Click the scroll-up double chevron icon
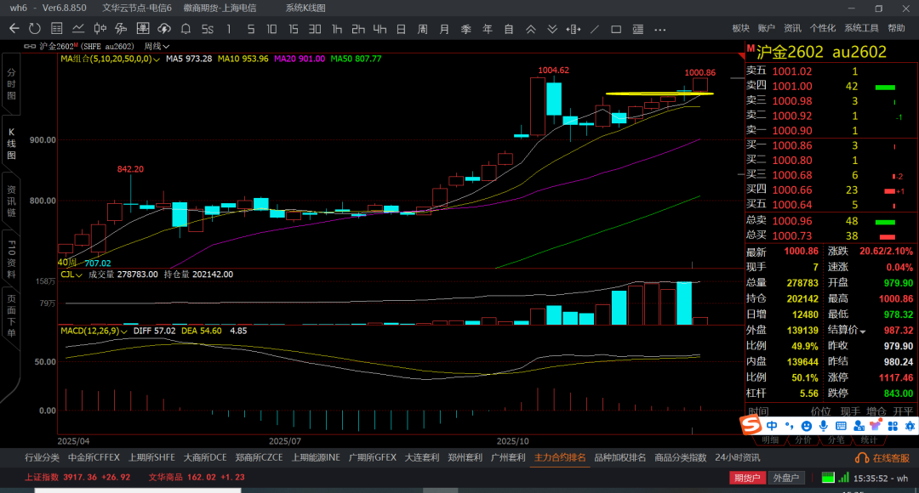The height and width of the screenshot is (493, 919). 531,28
